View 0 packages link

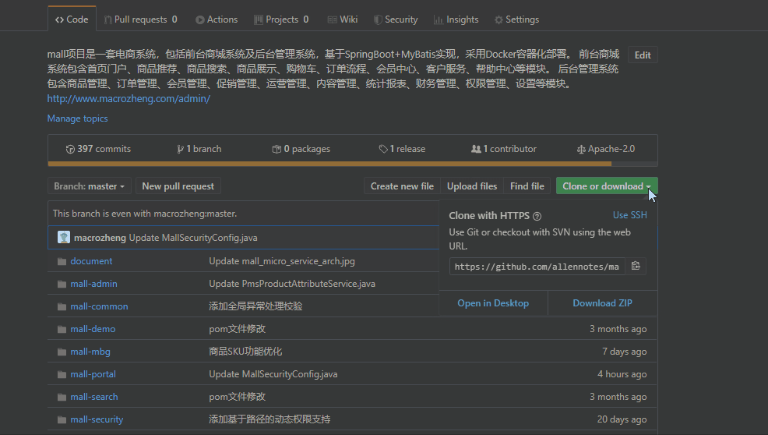point(301,149)
